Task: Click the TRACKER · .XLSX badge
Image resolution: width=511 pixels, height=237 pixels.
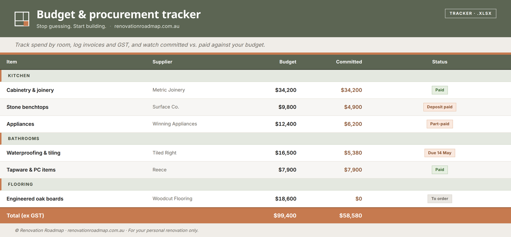Action: tap(470, 13)
